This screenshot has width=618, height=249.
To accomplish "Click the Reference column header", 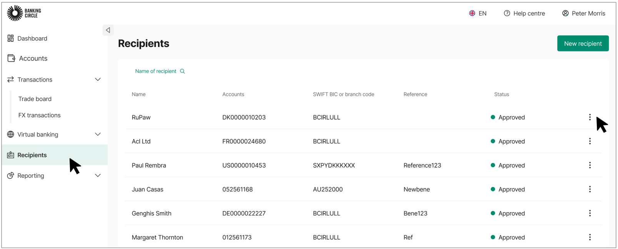I will pyautogui.click(x=415, y=94).
